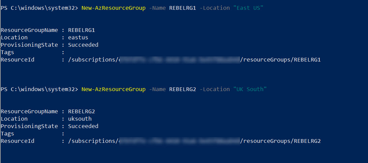Click the -Location parameter in first command
Screen dimensions: 368x163
point(215,8)
